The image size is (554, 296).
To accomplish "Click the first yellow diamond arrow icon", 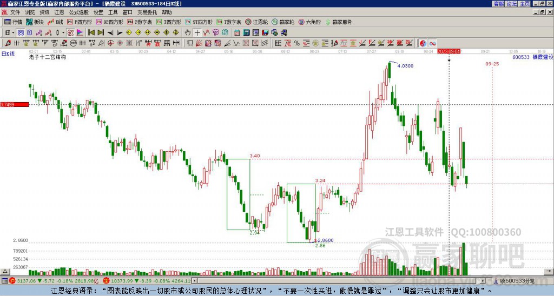I will (129, 33).
